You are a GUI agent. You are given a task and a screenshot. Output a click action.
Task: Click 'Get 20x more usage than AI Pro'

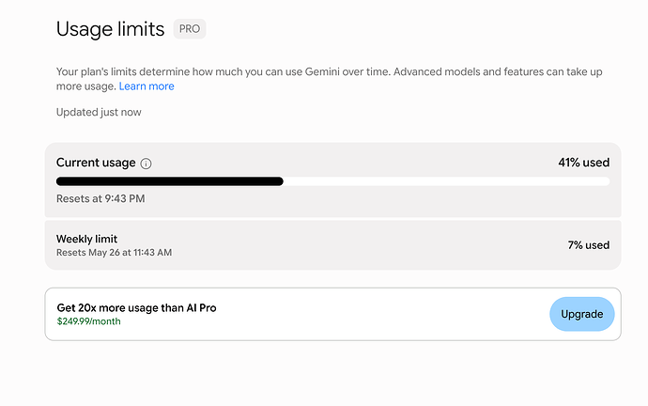pyautogui.click(x=137, y=308)
